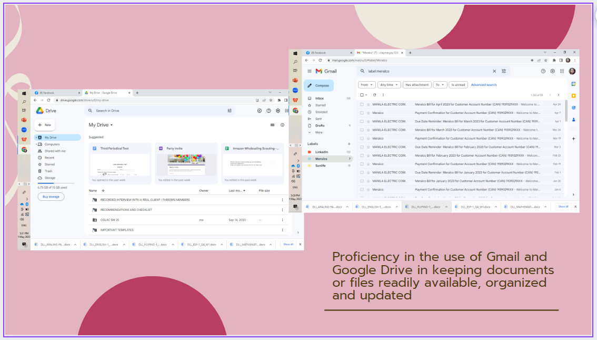This screenshot has width=597, height=340.
Task: Open Google Tasks from Gmail side panel
Action: [573, 108]
